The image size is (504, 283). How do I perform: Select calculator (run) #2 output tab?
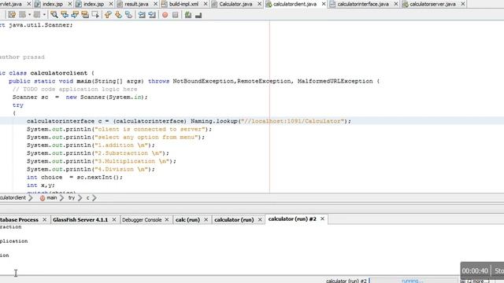(x=292, y=219)
